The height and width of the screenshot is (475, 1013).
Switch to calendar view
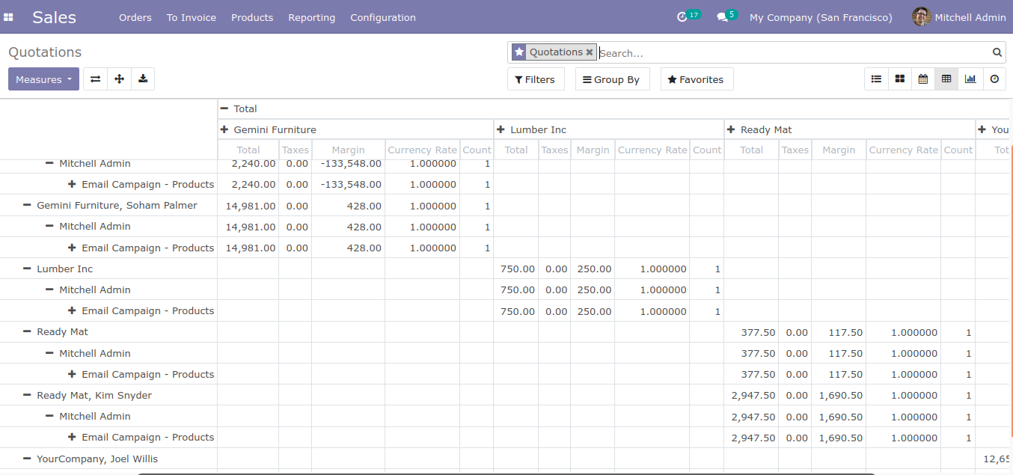pyautogui.click(x=923, y=79)
